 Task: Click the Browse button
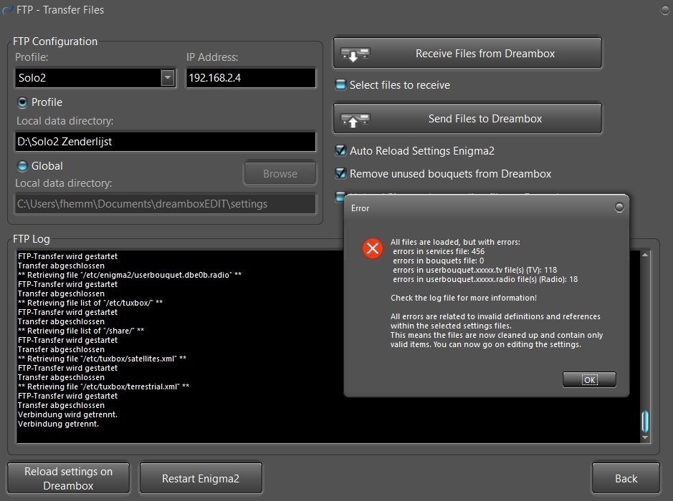[280, 174]
